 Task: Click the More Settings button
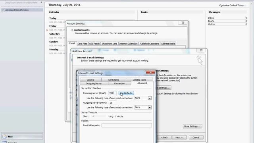click(192, 126)
